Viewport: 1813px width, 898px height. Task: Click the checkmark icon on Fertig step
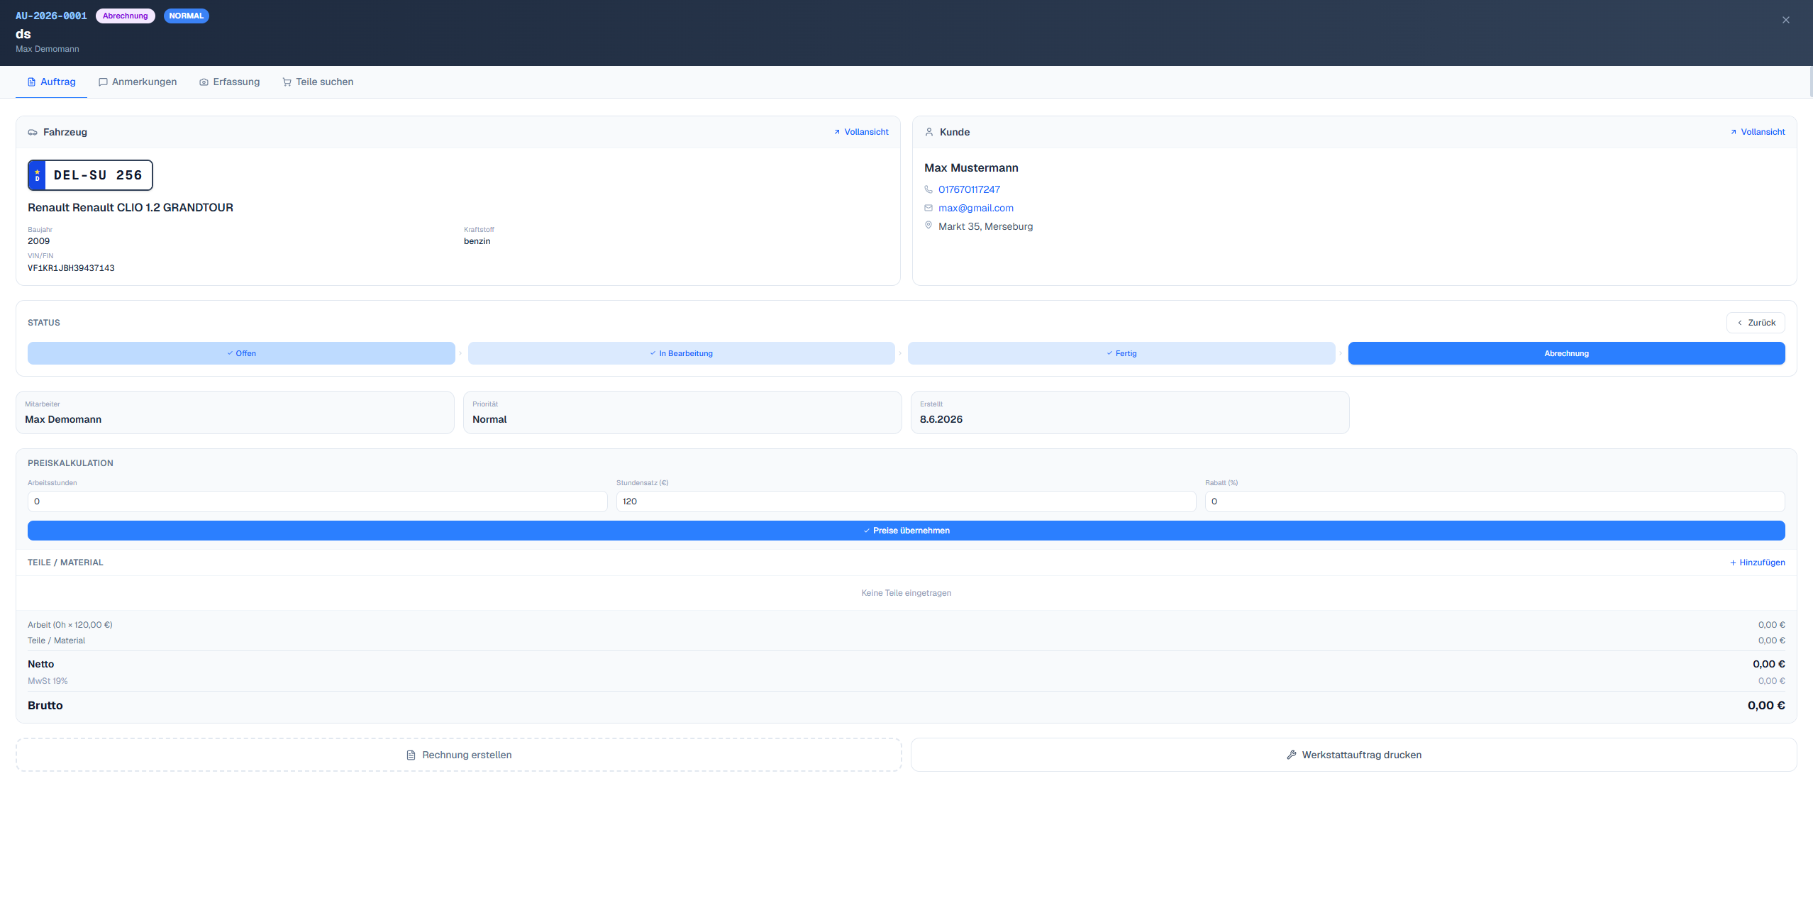1109,353
